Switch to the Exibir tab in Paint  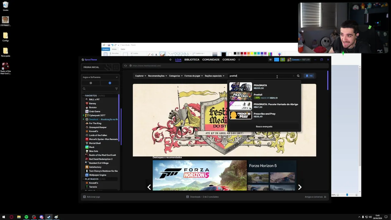tap(123, 49)
